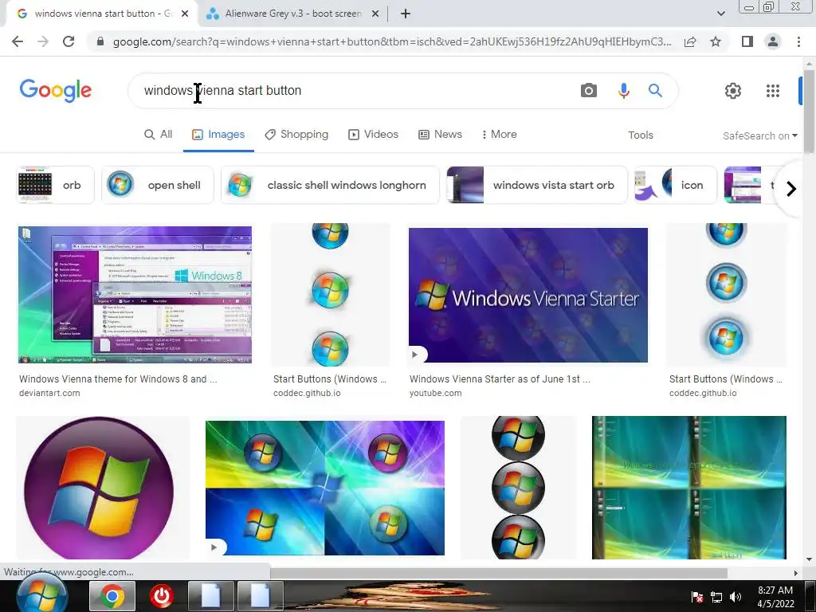This screenshot has height=612, width=816.
Task: Expand the More search options
Action: [499, 134]
